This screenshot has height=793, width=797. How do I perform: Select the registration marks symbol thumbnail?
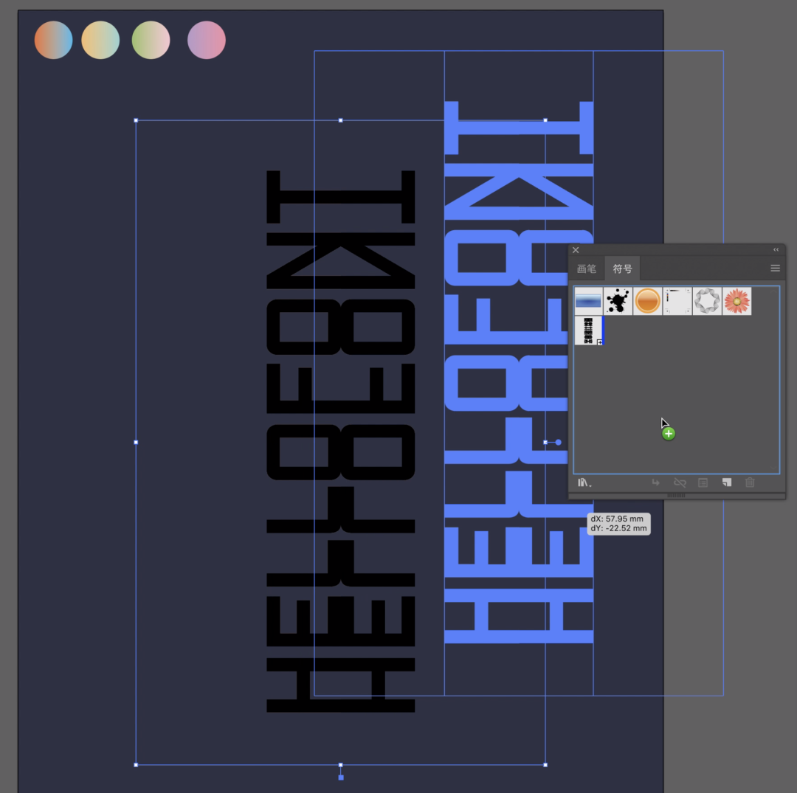coord(677,301)
